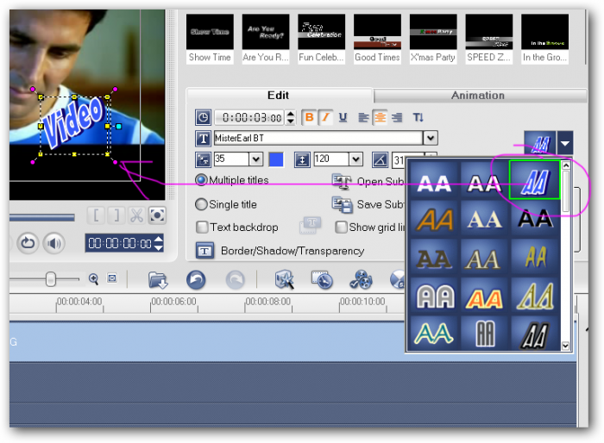Click the font size icon

[x=203, y=159]
